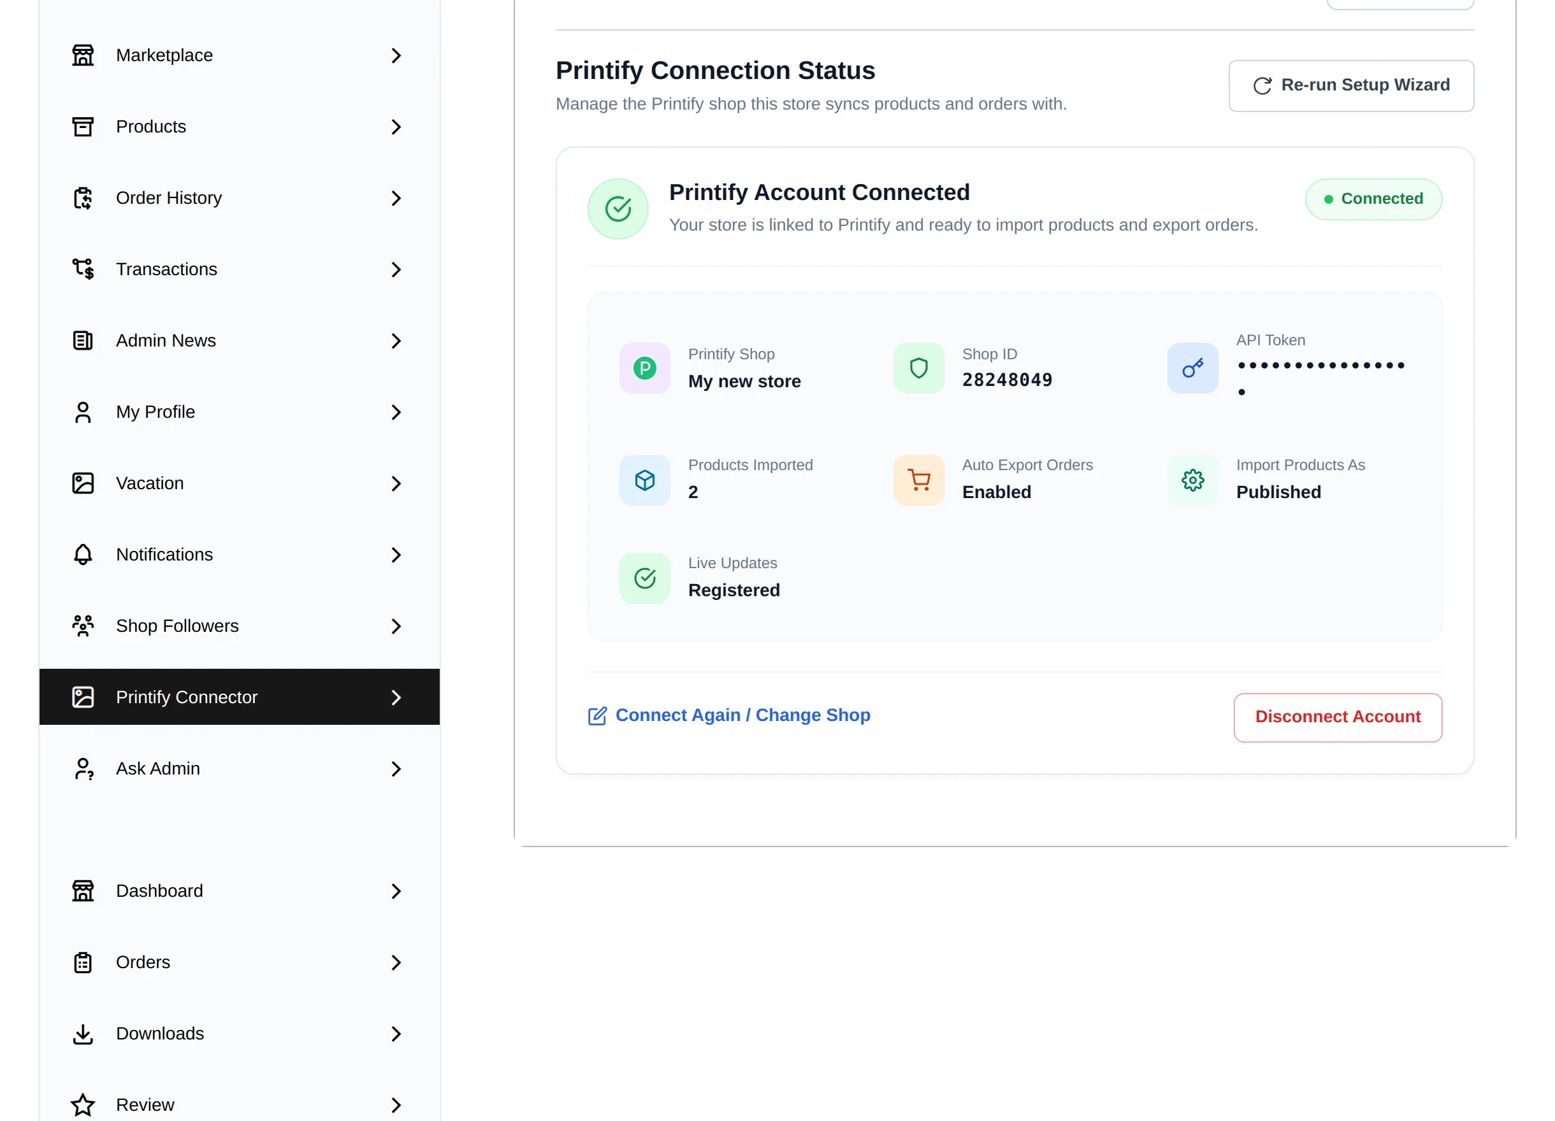Click the Live Updates Registered value

click(x=734, y=590)
